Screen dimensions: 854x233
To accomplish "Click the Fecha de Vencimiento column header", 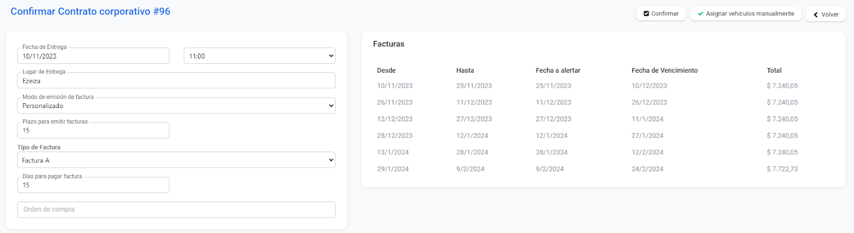I will (x=665, y=70).
